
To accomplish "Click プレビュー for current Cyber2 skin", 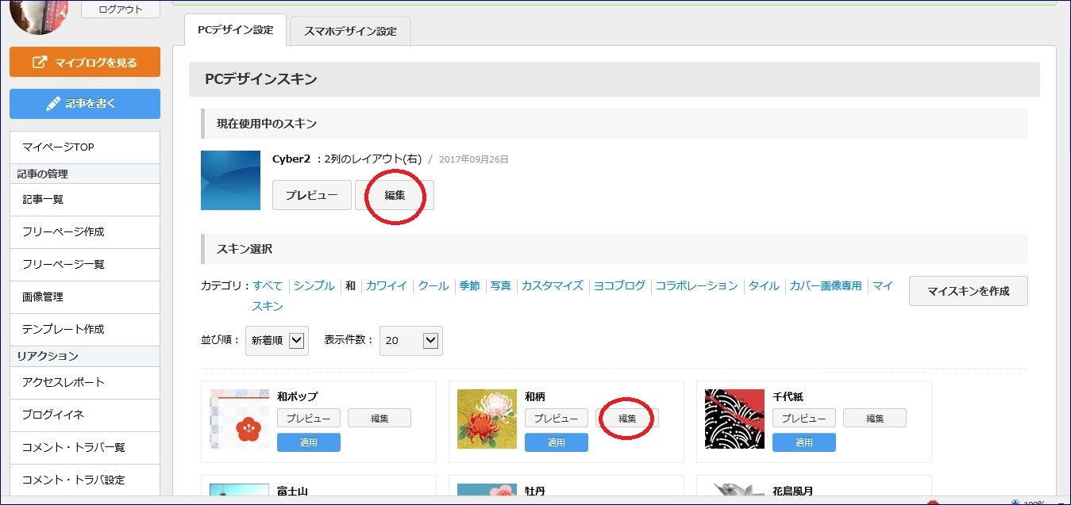I will [312, 195].
